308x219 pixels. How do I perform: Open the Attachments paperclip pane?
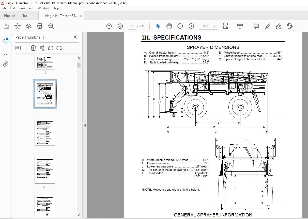[6, 64]
